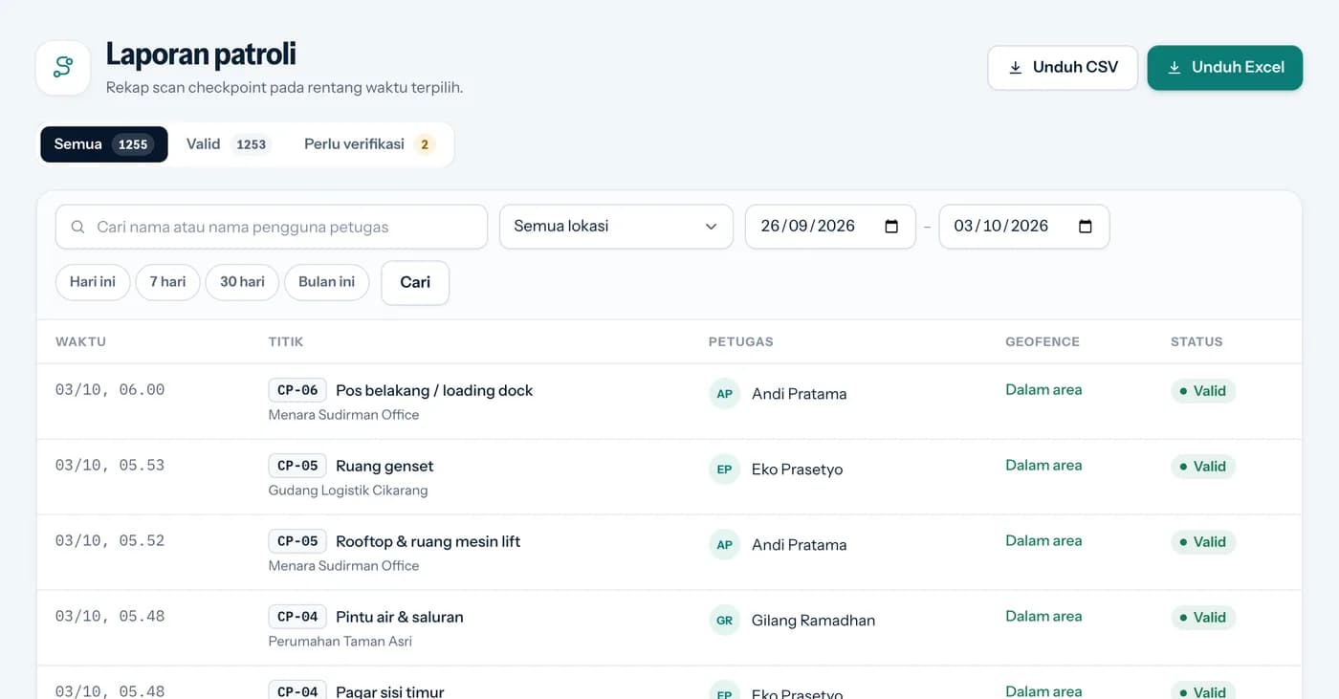This screenshot has height=699, width=1339.
Task: Click GR avatar beside Gilang Ramadhan
Action: [x=724, y=621]
